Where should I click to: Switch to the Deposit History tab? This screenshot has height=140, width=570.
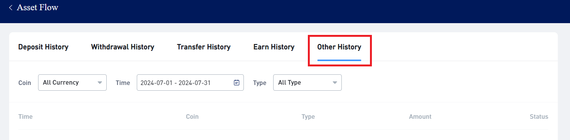(43, 47)
